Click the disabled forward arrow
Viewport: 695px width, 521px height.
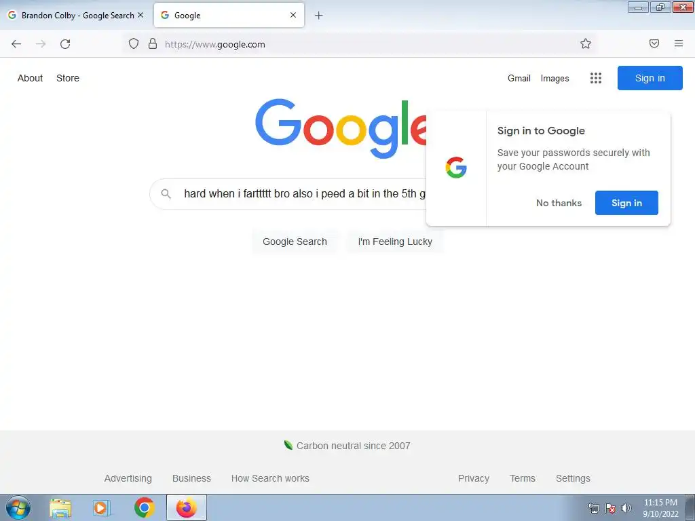tap(41, 44)
